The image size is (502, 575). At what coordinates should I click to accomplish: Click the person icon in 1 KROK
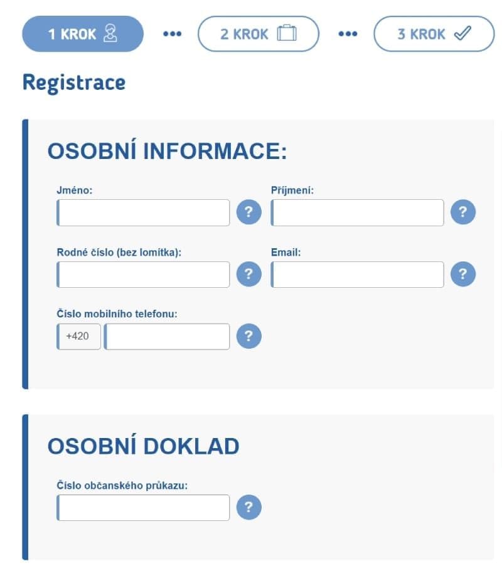tap(110, 33)
